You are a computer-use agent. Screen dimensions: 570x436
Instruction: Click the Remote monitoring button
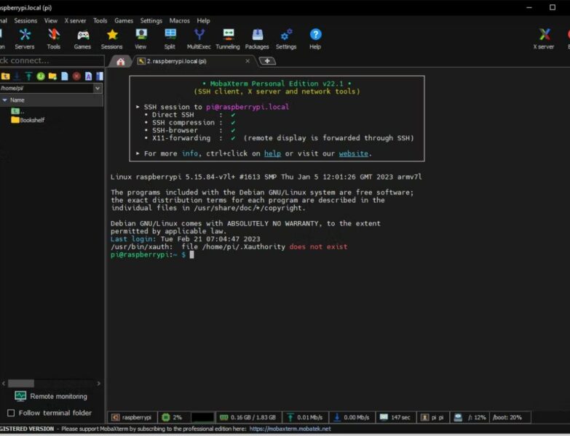click(x=51, y=396)
